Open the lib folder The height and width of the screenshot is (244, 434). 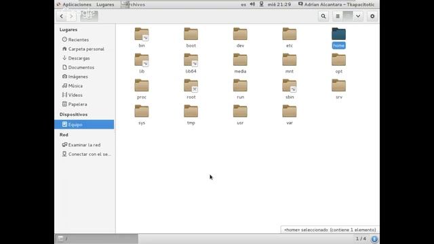(142, 63)
